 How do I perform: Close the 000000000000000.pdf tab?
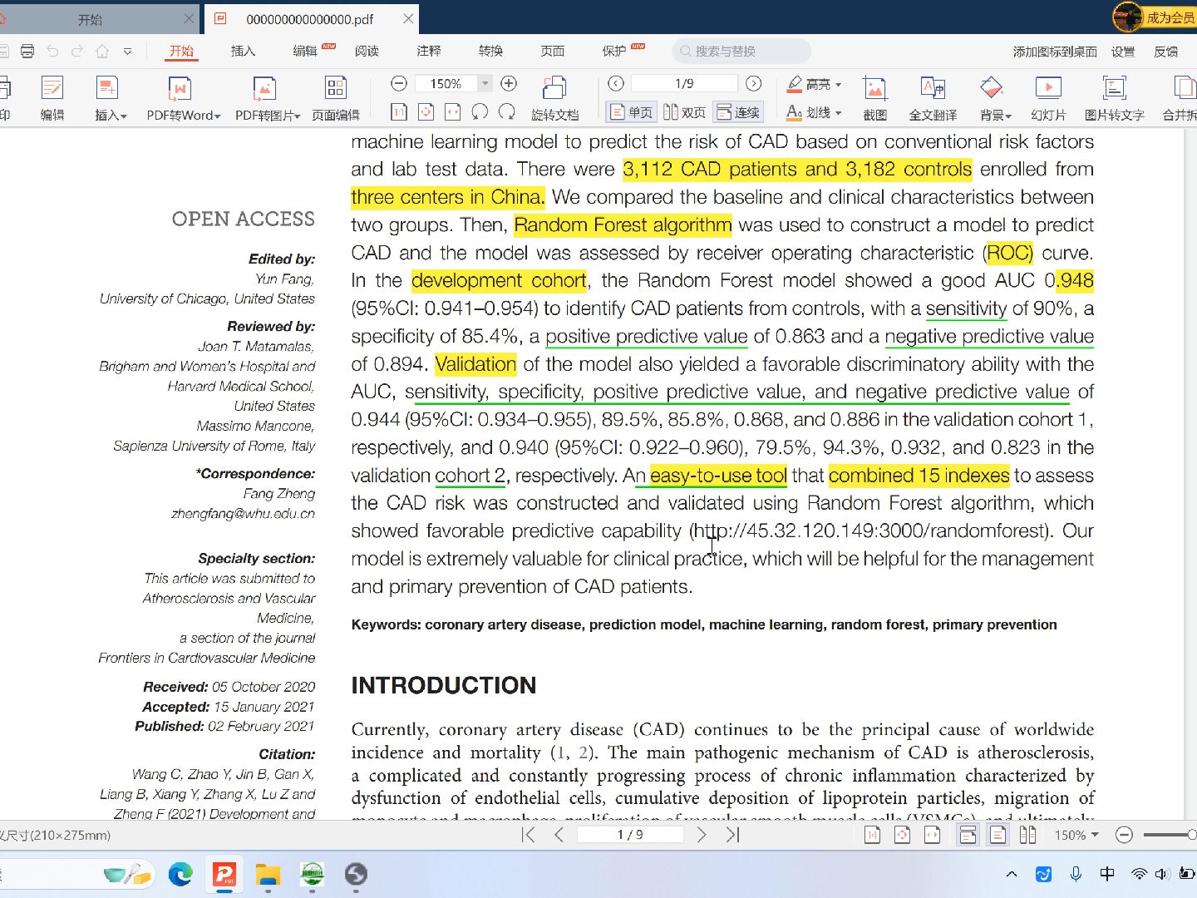pos(408,18)
